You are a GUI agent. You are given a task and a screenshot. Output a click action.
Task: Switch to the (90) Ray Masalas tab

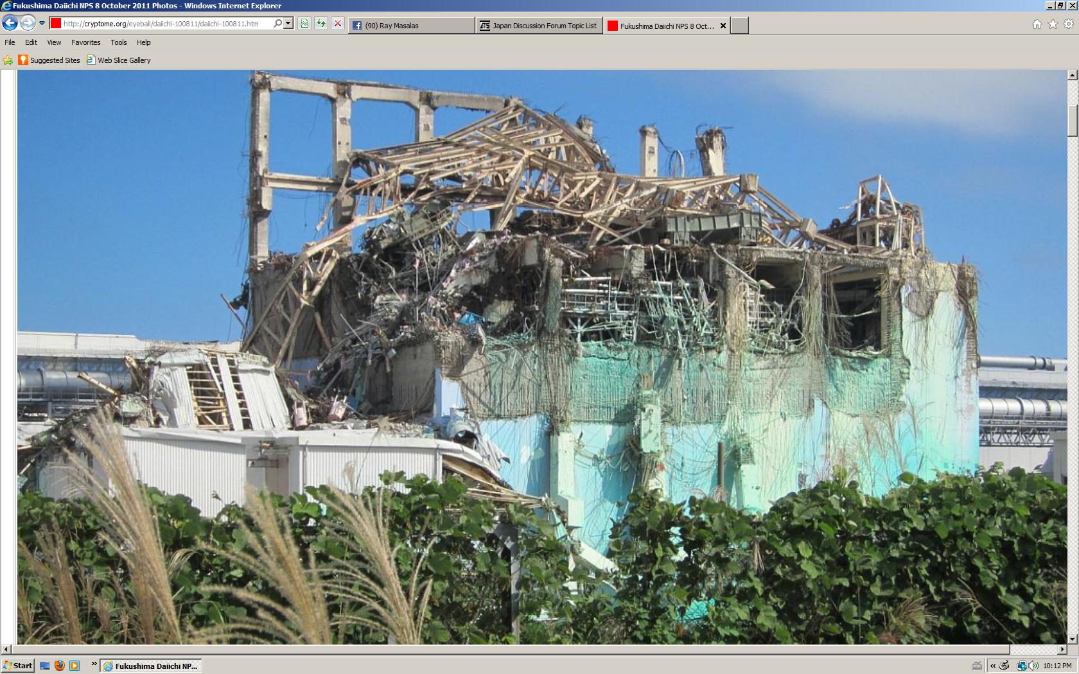point(411,26)
